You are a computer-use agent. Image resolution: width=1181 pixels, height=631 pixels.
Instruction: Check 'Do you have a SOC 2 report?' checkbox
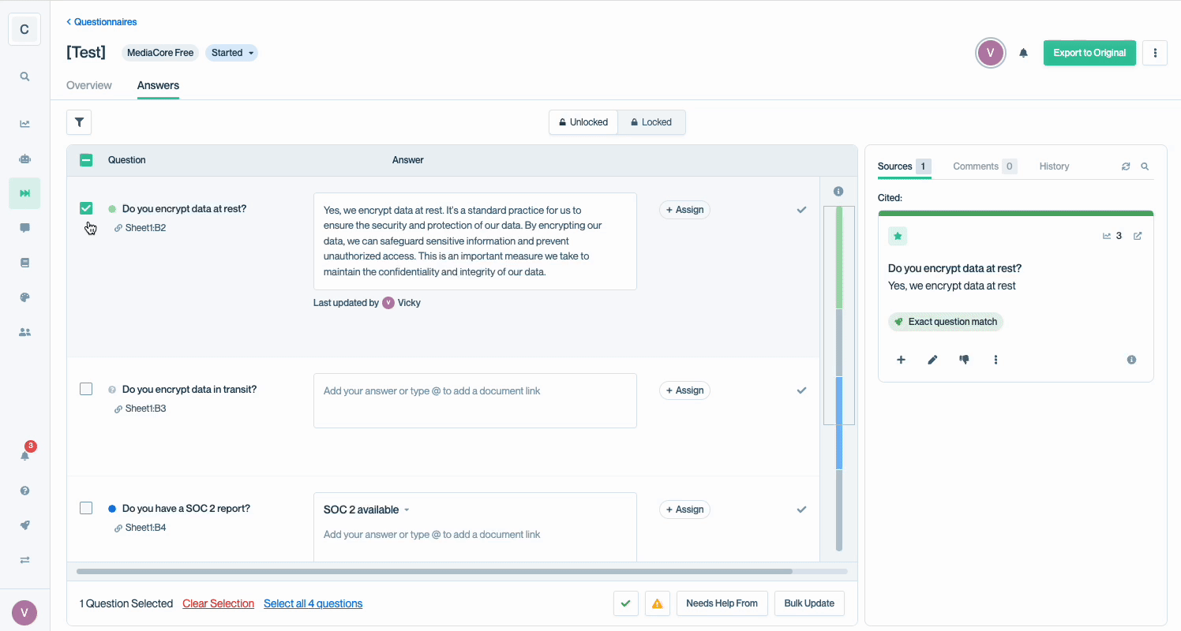pos(86,508)
